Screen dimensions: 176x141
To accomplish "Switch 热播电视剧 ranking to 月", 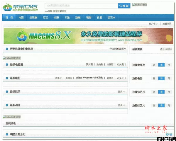I will pyautogui.click(x=169, y=65).
